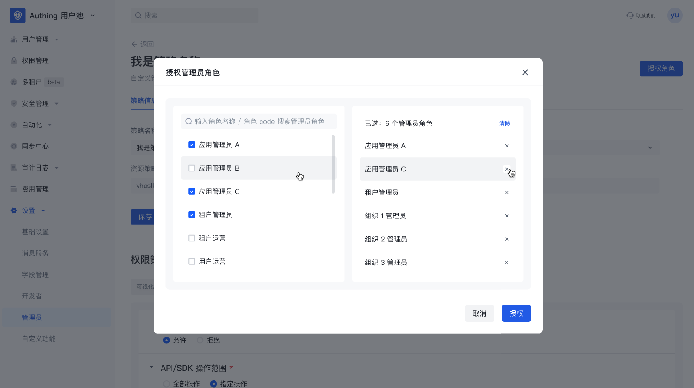The height and width of the screenshot is (388, 694).
Task: Switch to the 策略信息 tab
Action: pos(143,101)
